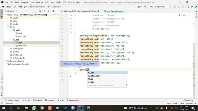Expand the .idea folder
The image size is (198, 111).
(x=8, y=21)
